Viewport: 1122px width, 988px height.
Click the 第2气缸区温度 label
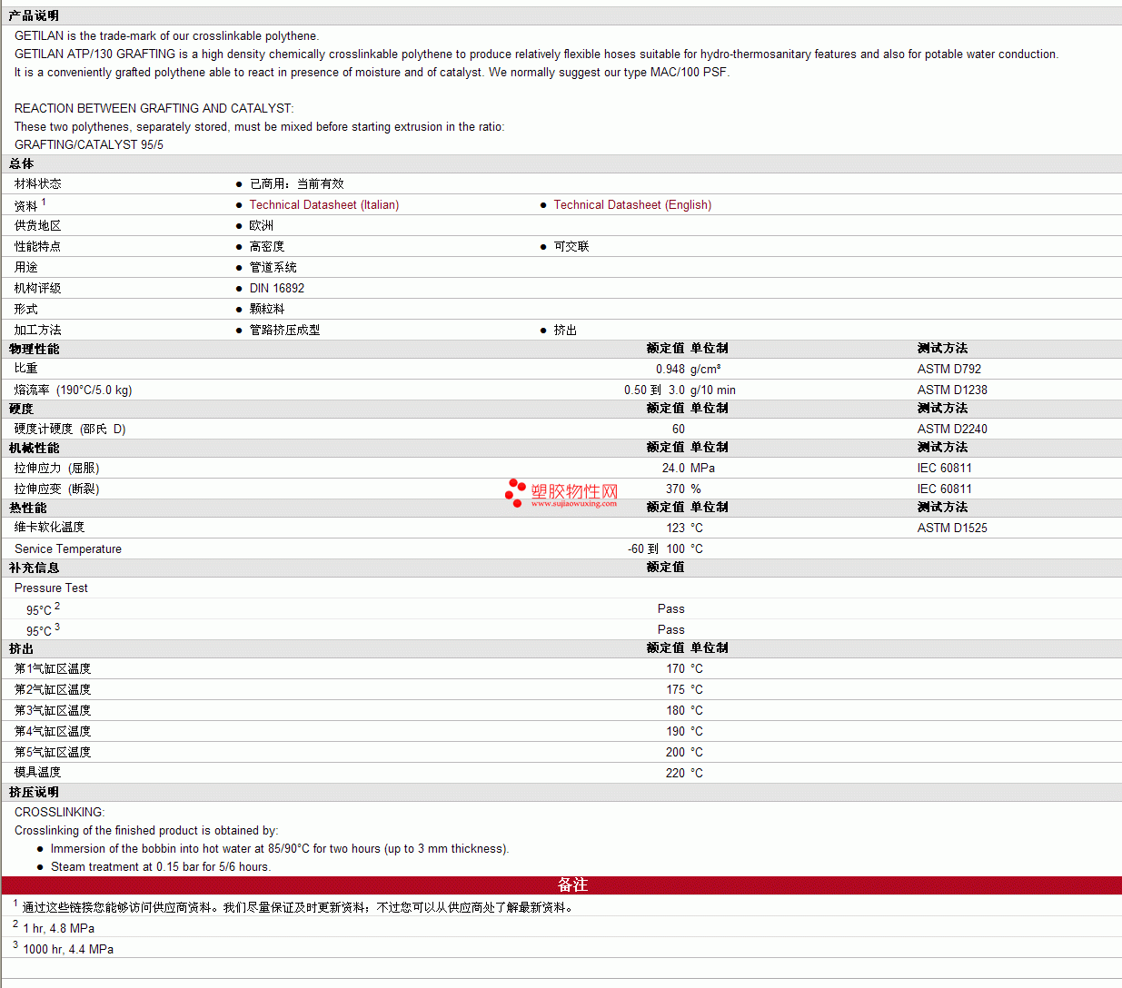pos(53,689)
